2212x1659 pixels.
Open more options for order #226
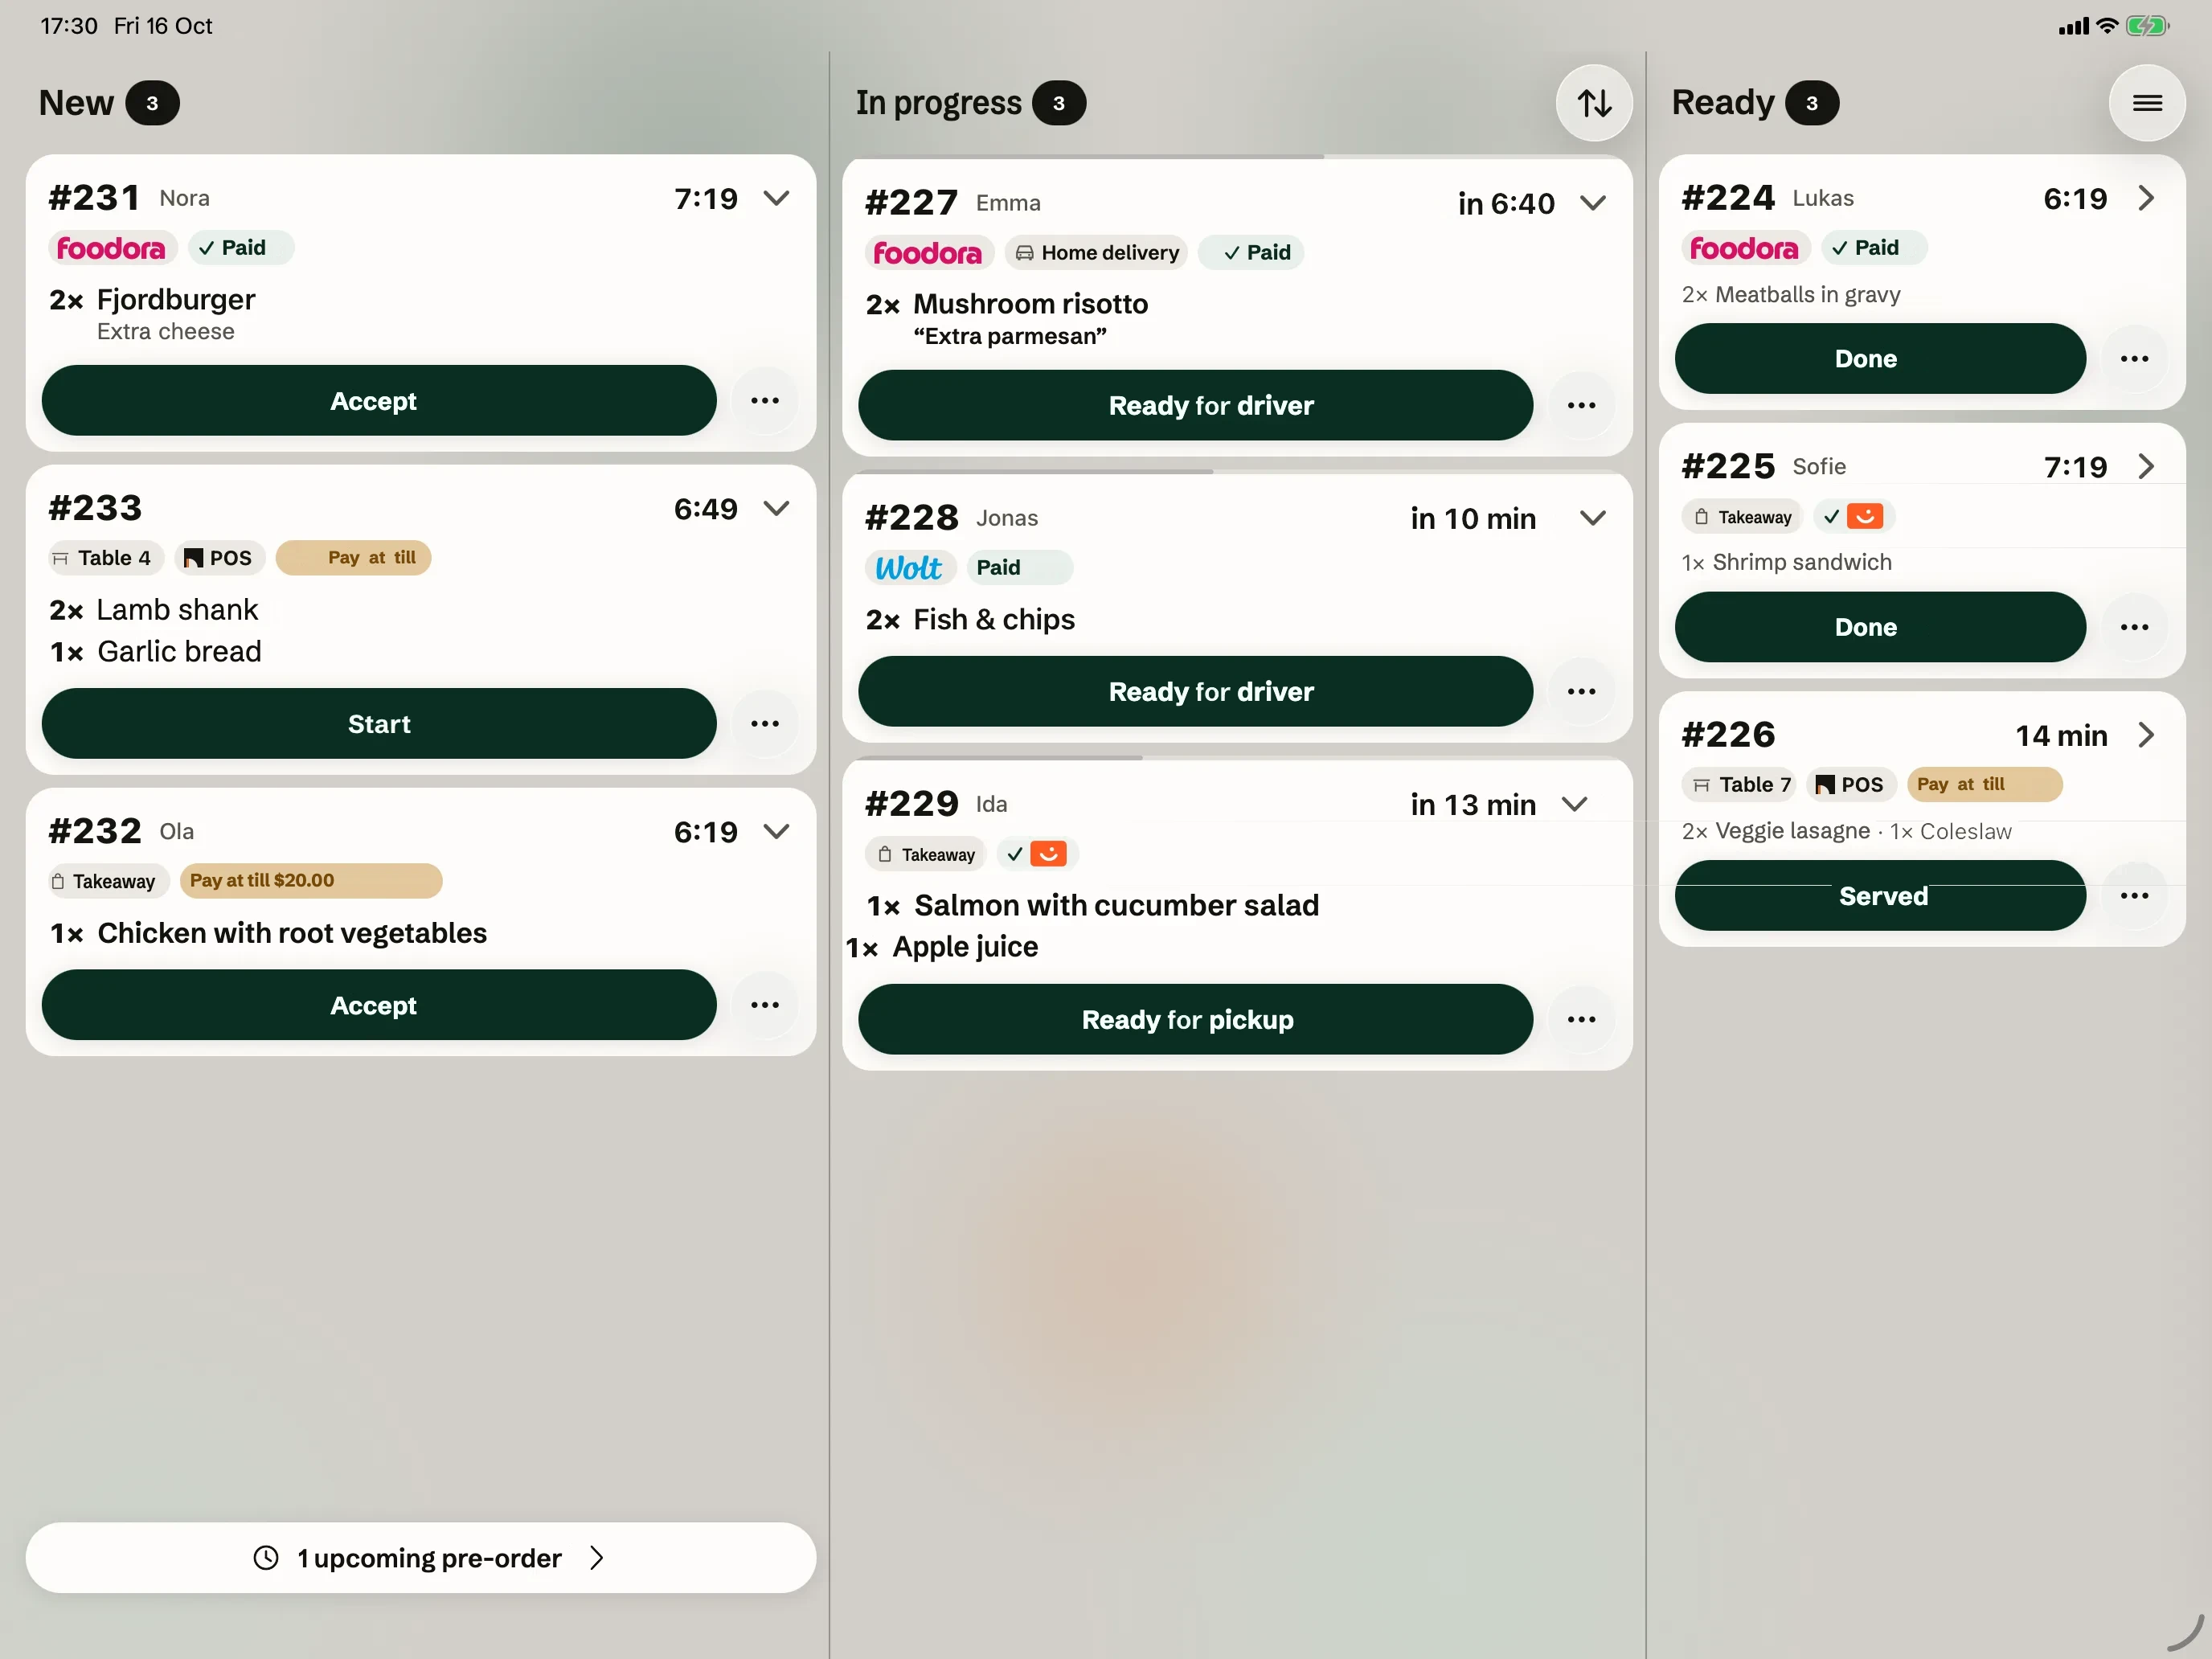point(2134,895)
